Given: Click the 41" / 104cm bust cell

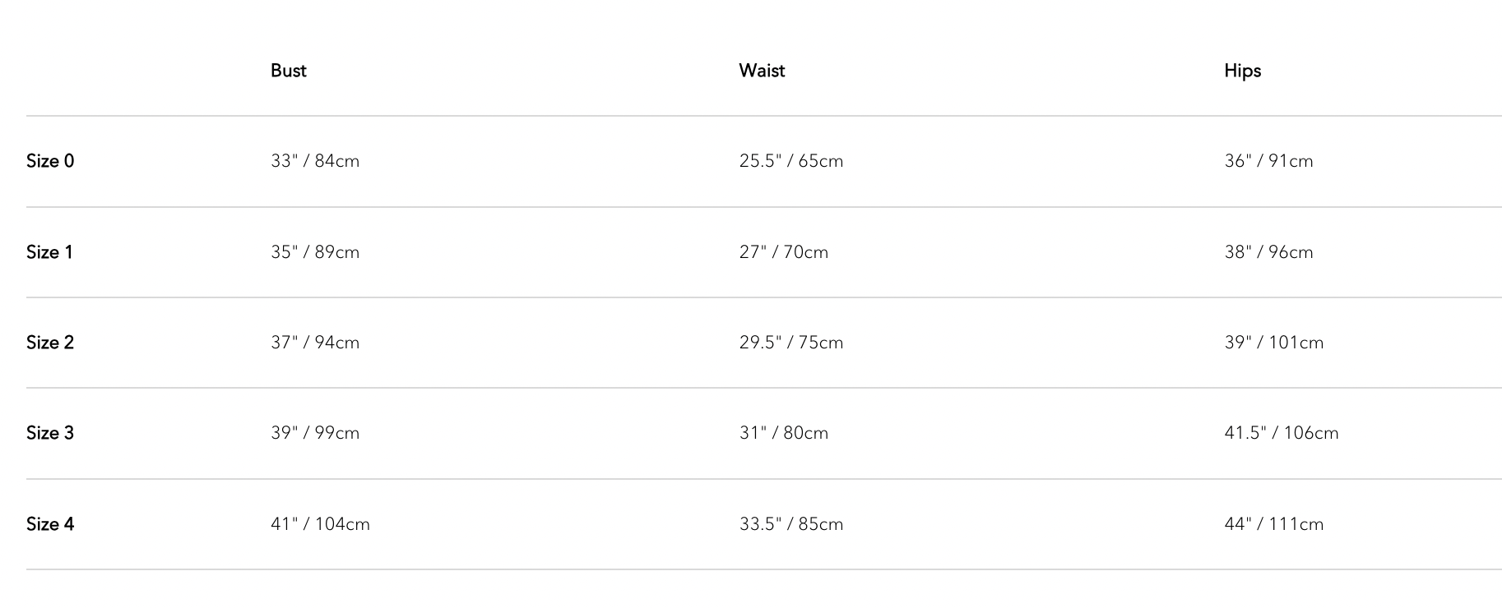Looking at the screenshot, I should pos(320,524).
